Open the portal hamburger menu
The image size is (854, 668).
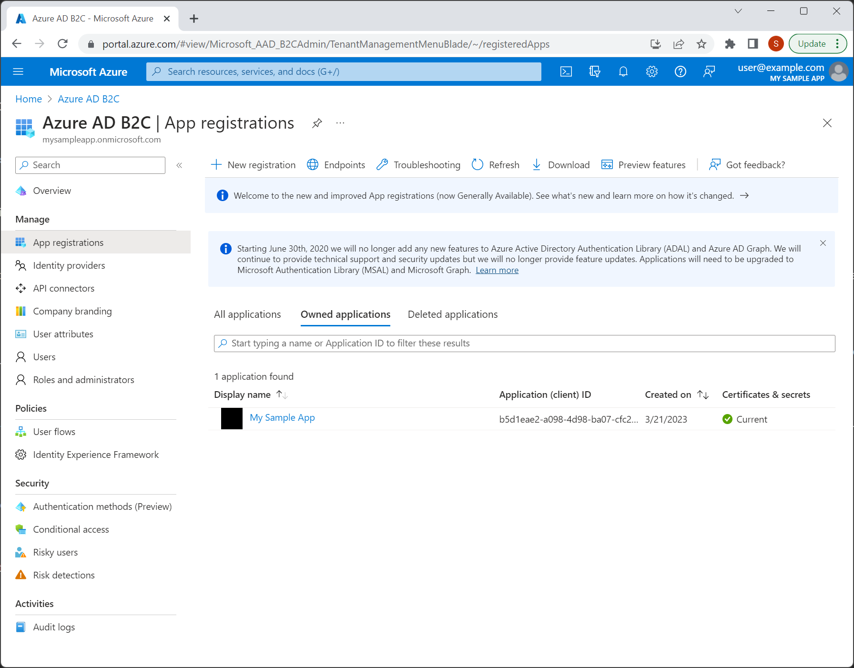coord(18,71)
